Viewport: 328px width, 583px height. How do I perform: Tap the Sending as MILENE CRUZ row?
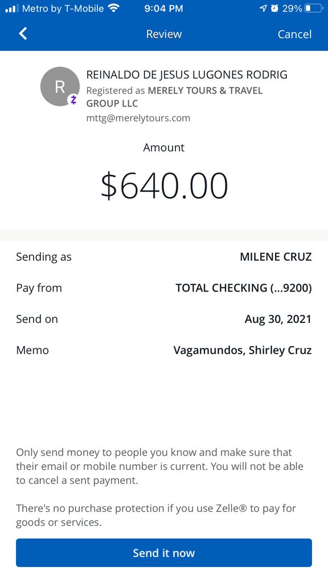click(x=163, y=257)
